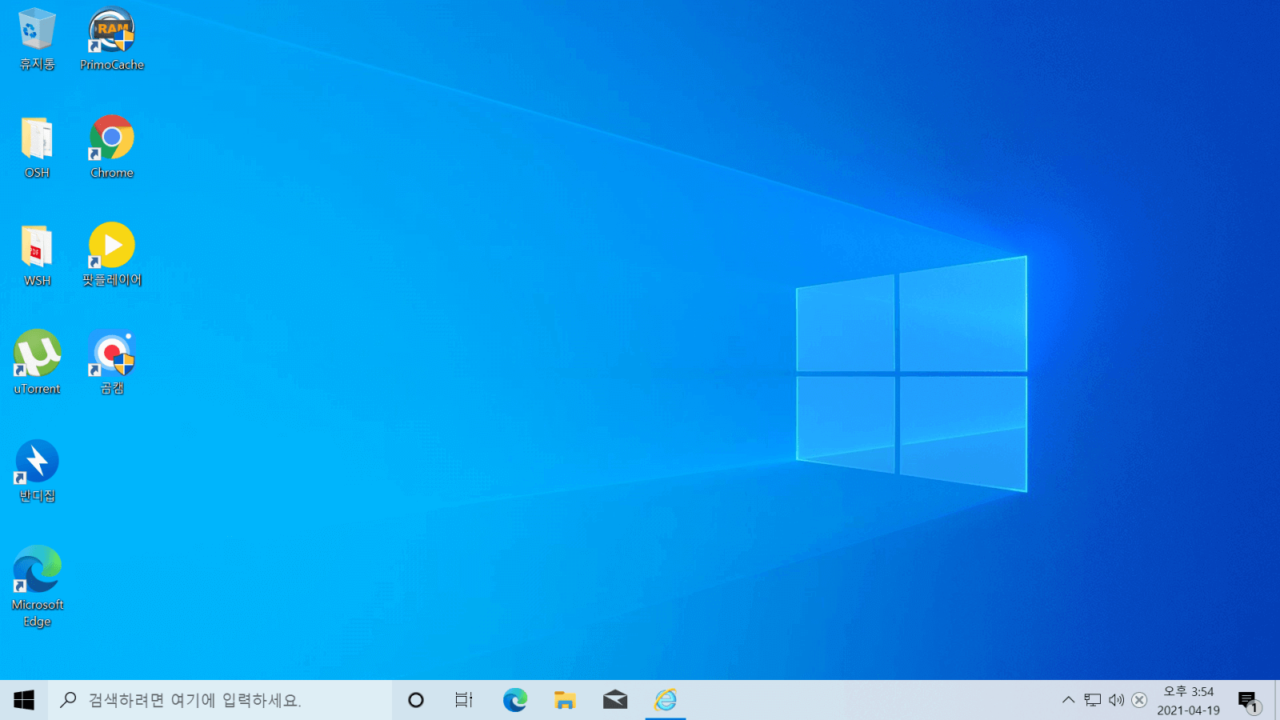Image resolution: width=1280 pixels, height=720 pixels.
Task: Open File Explorer from the taskbar
Action: 565,700
